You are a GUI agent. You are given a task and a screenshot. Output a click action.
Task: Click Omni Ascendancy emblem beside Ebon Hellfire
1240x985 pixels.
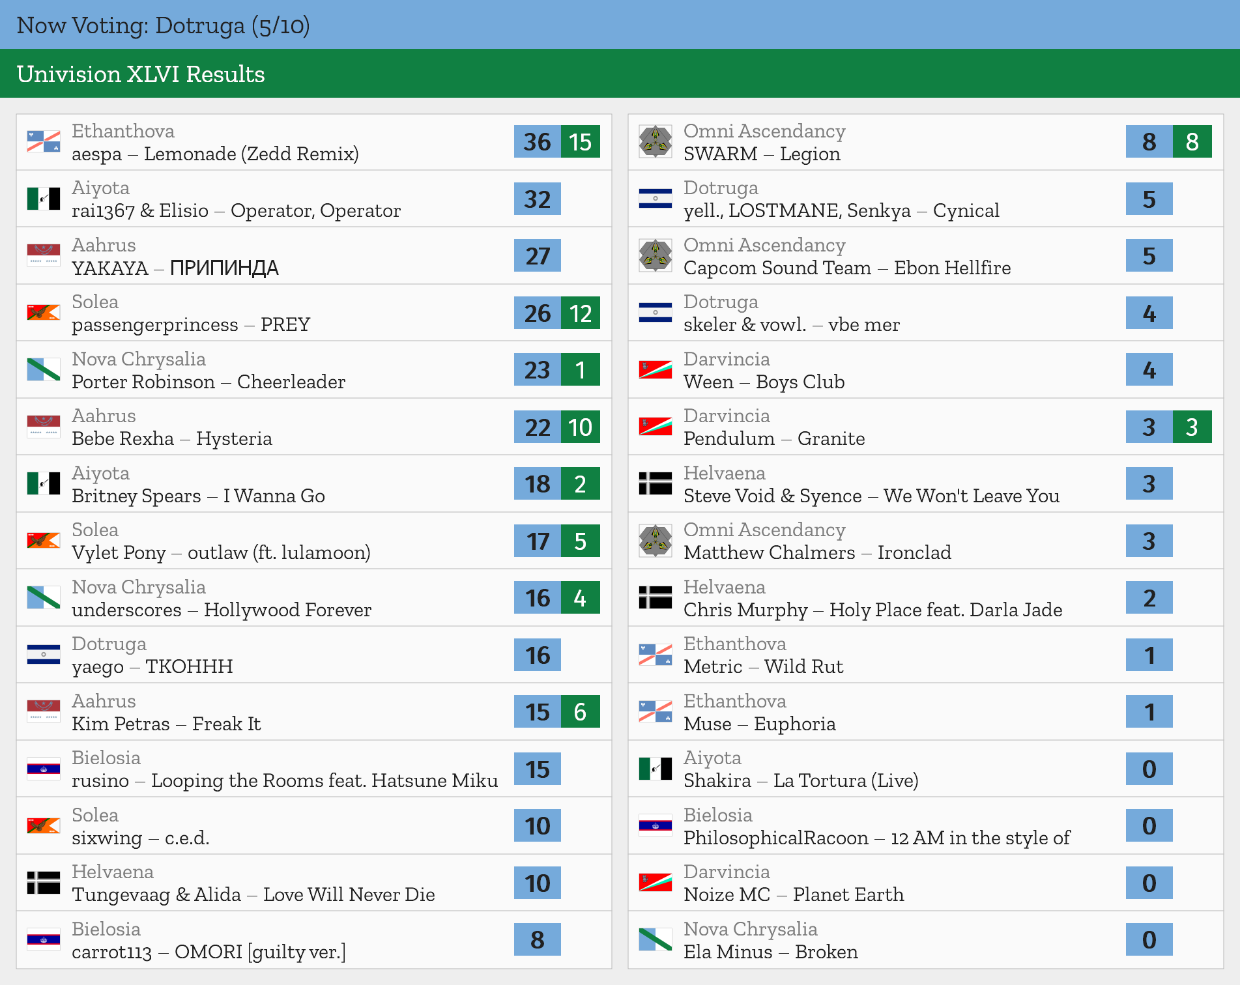click(x=656, y=256)
